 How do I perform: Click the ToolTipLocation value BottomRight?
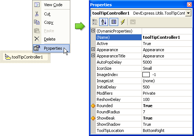(x=153, y=131)
